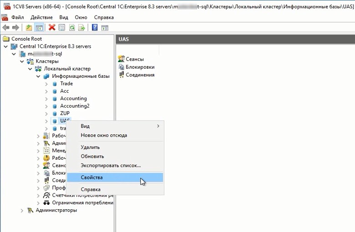Click the Acc database icon
Screen dimensions: 355x232
[55, 91]
